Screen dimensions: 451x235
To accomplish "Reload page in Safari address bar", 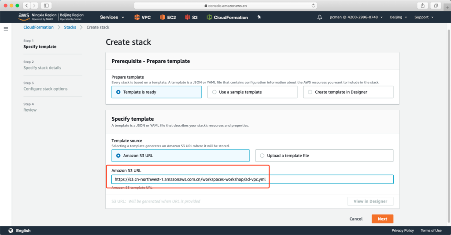I will (313, 5).
